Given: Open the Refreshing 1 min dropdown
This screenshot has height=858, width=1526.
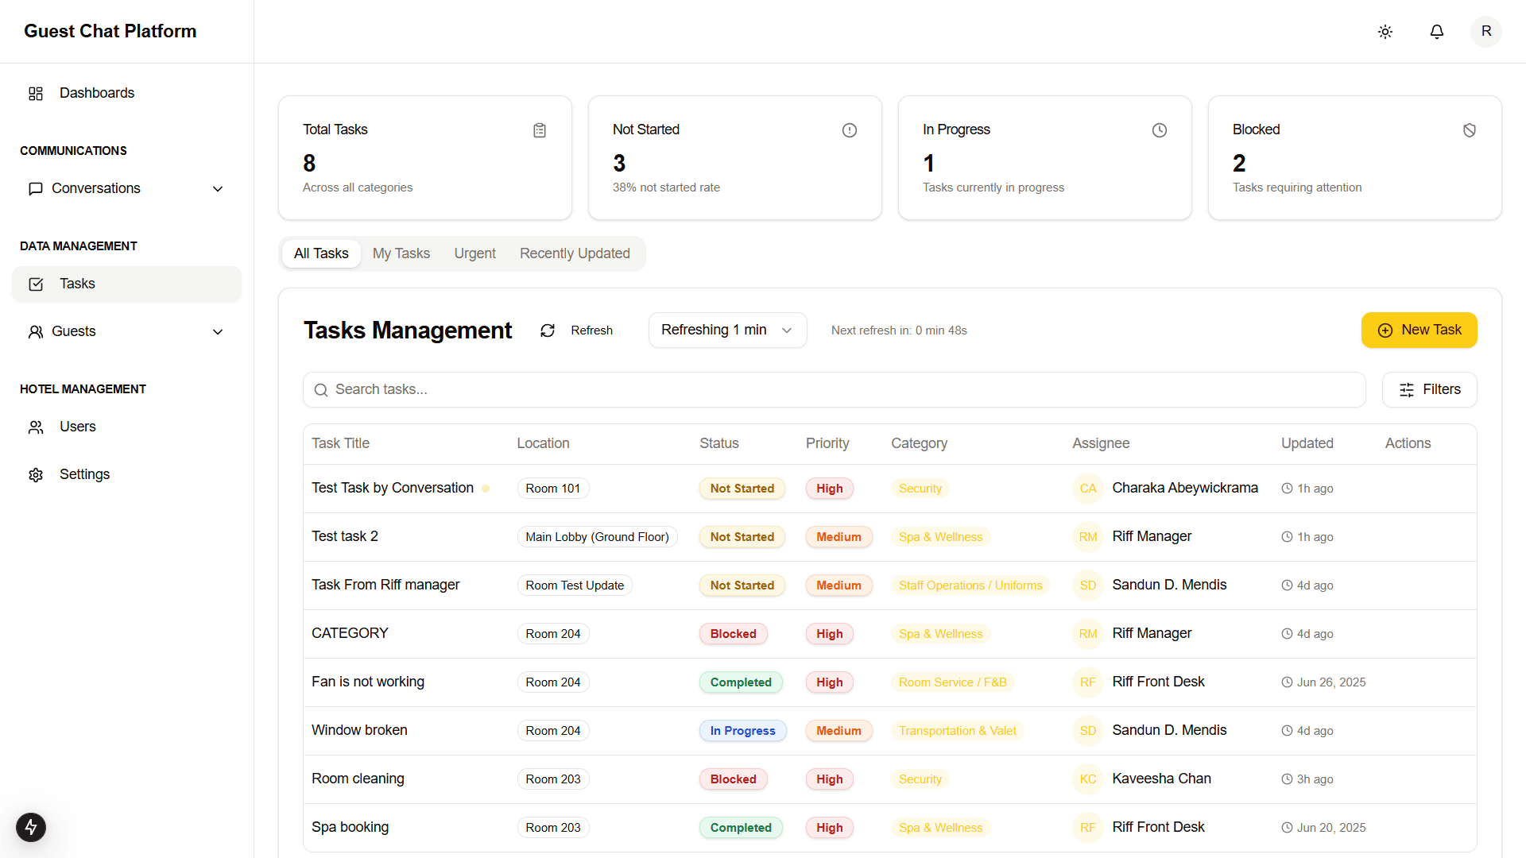Looking at the screenshot, I should 727,330.
